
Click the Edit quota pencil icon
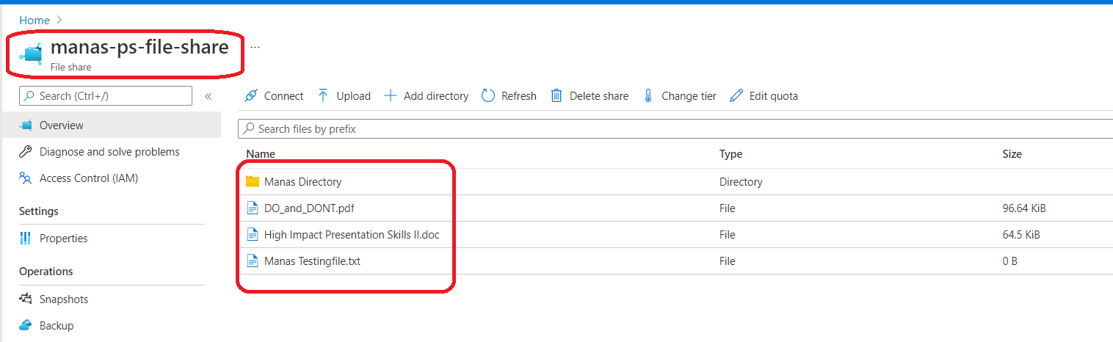tap(736, 96)
